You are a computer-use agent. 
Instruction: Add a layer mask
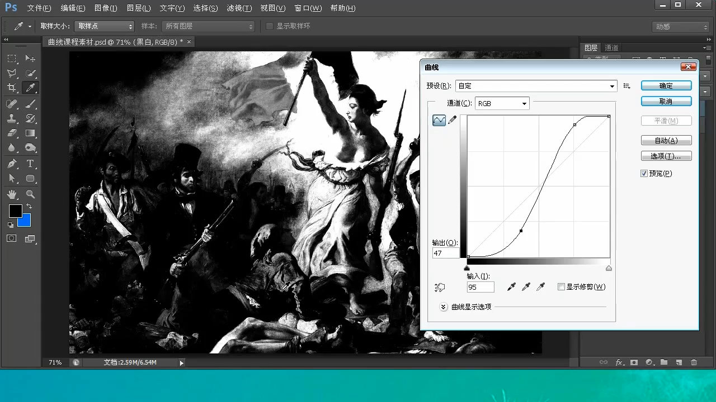[634, 362]
